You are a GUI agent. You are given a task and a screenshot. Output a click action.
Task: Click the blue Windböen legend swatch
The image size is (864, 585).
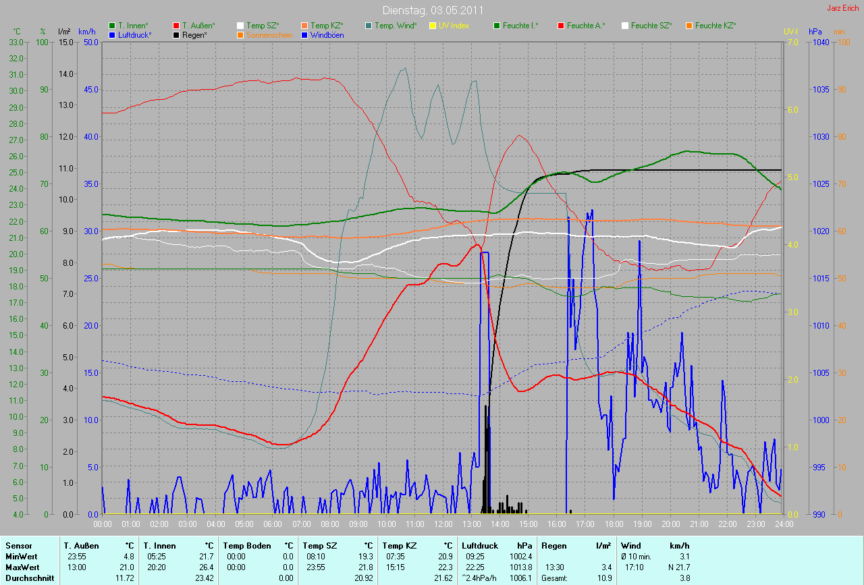click(x=304, y=34)
